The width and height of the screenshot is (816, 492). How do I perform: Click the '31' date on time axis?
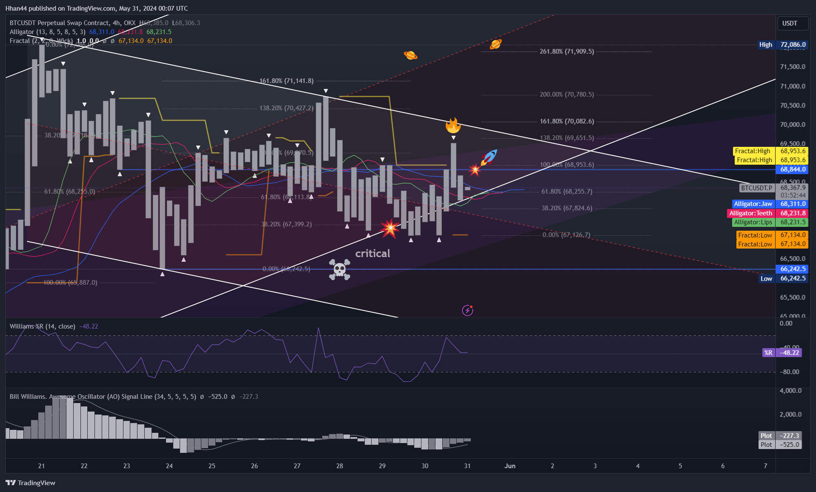(467, 466)
